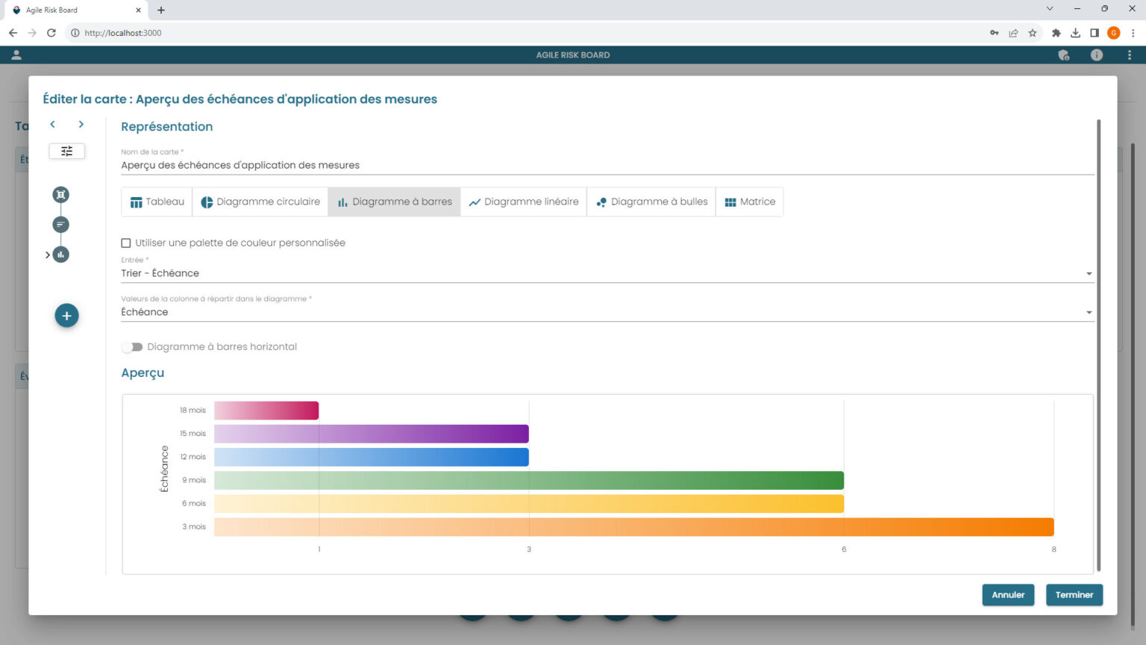Viewport: 1146px width, 645px height.
Task: Select the bar chart step icon in sidebar
Action: pos(60,255)
